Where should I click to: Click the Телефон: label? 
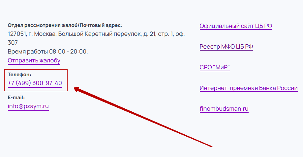tap(19, 75)
